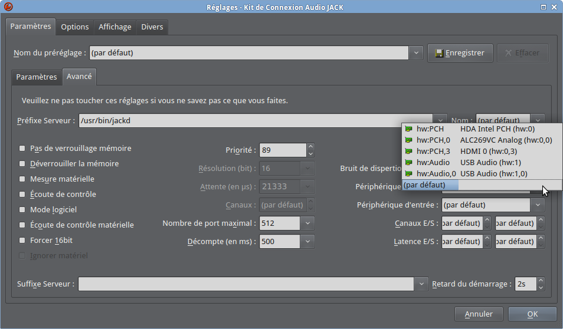Toggle Mesure matérielle checkbox
Viewport: 563px width, 329px height.
tap(22, 179)
